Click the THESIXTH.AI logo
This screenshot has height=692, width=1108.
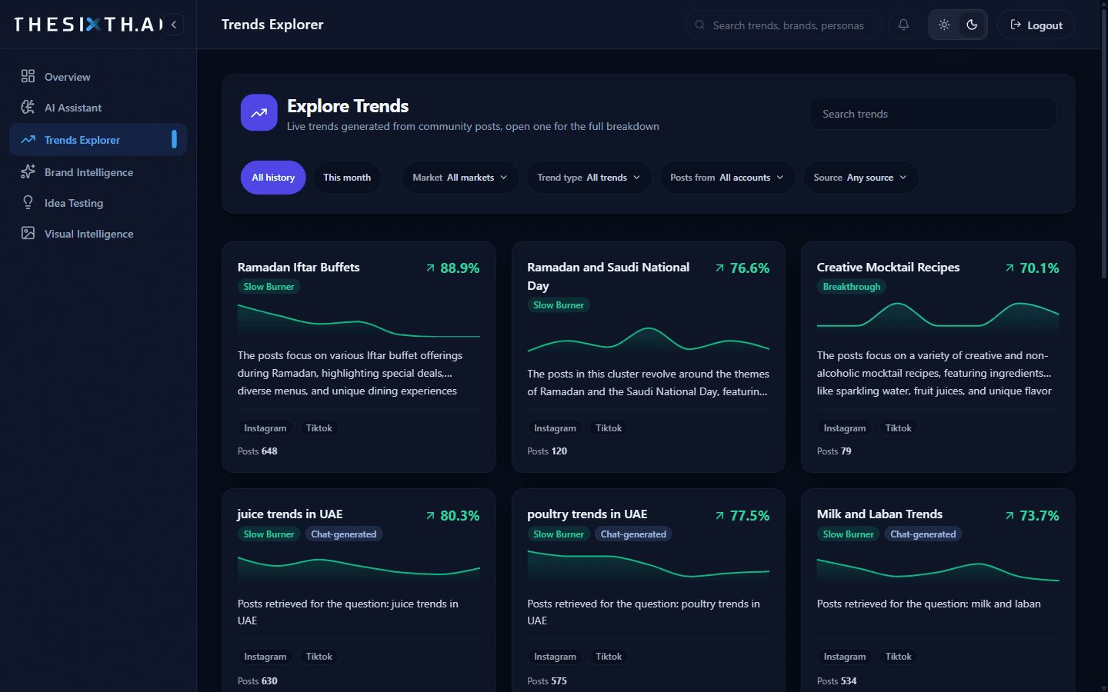88,25
